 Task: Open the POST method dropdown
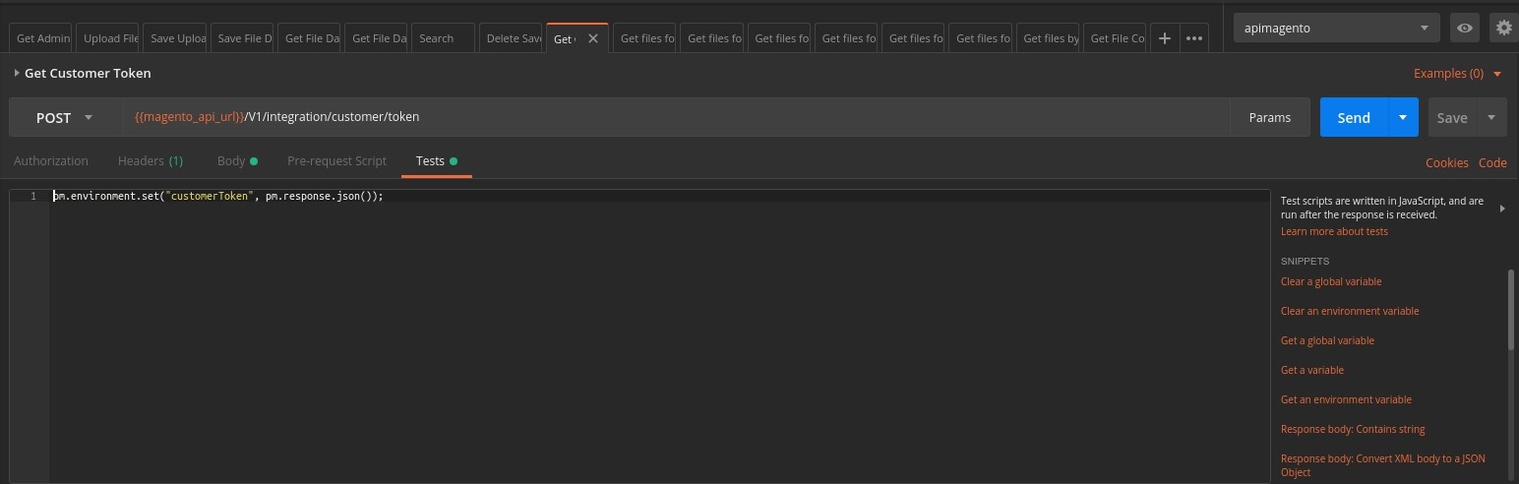click(x=65, y=117)
